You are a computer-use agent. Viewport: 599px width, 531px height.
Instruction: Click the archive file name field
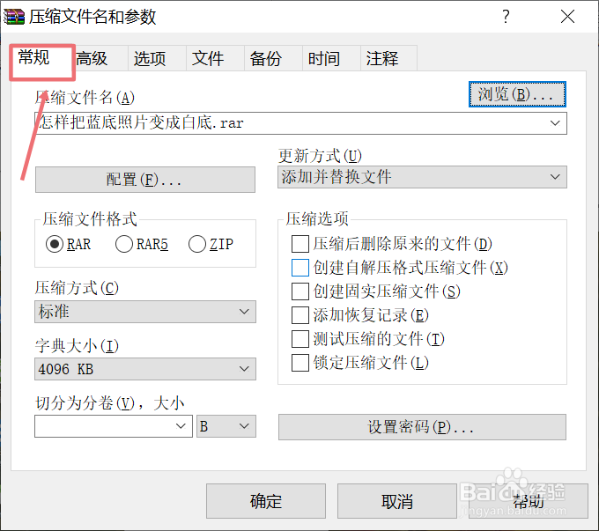[x=291, y=123]
